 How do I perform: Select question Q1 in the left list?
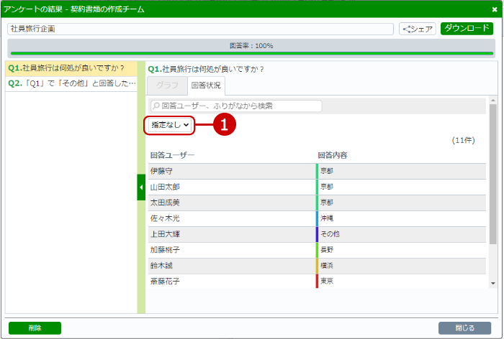coord(71,68)
